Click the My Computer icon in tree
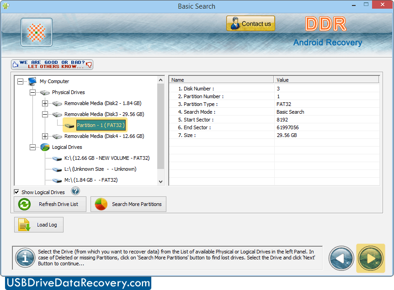Screen dimensions: 394x290 tap(32, 81)
